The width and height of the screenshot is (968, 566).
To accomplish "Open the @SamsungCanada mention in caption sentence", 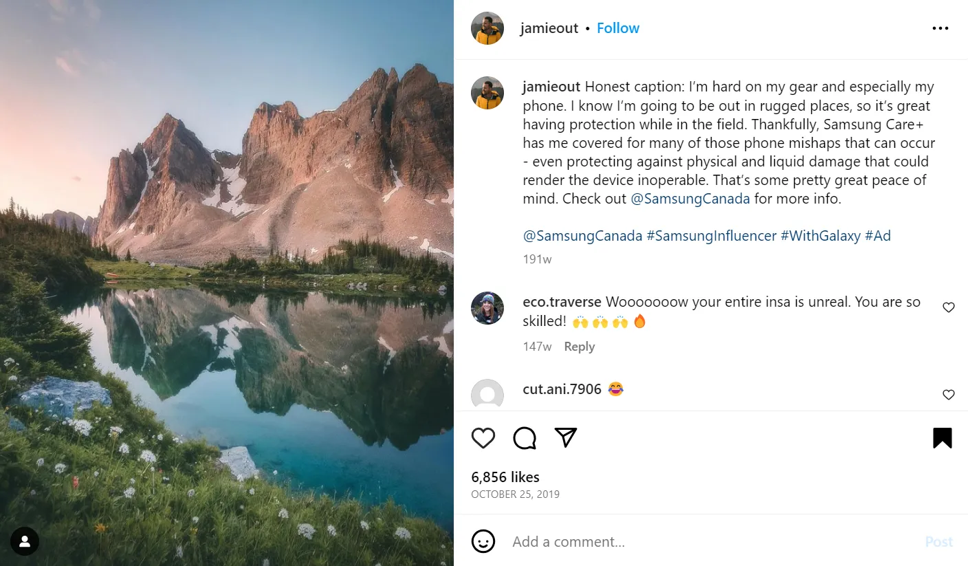I will [690, 199].
